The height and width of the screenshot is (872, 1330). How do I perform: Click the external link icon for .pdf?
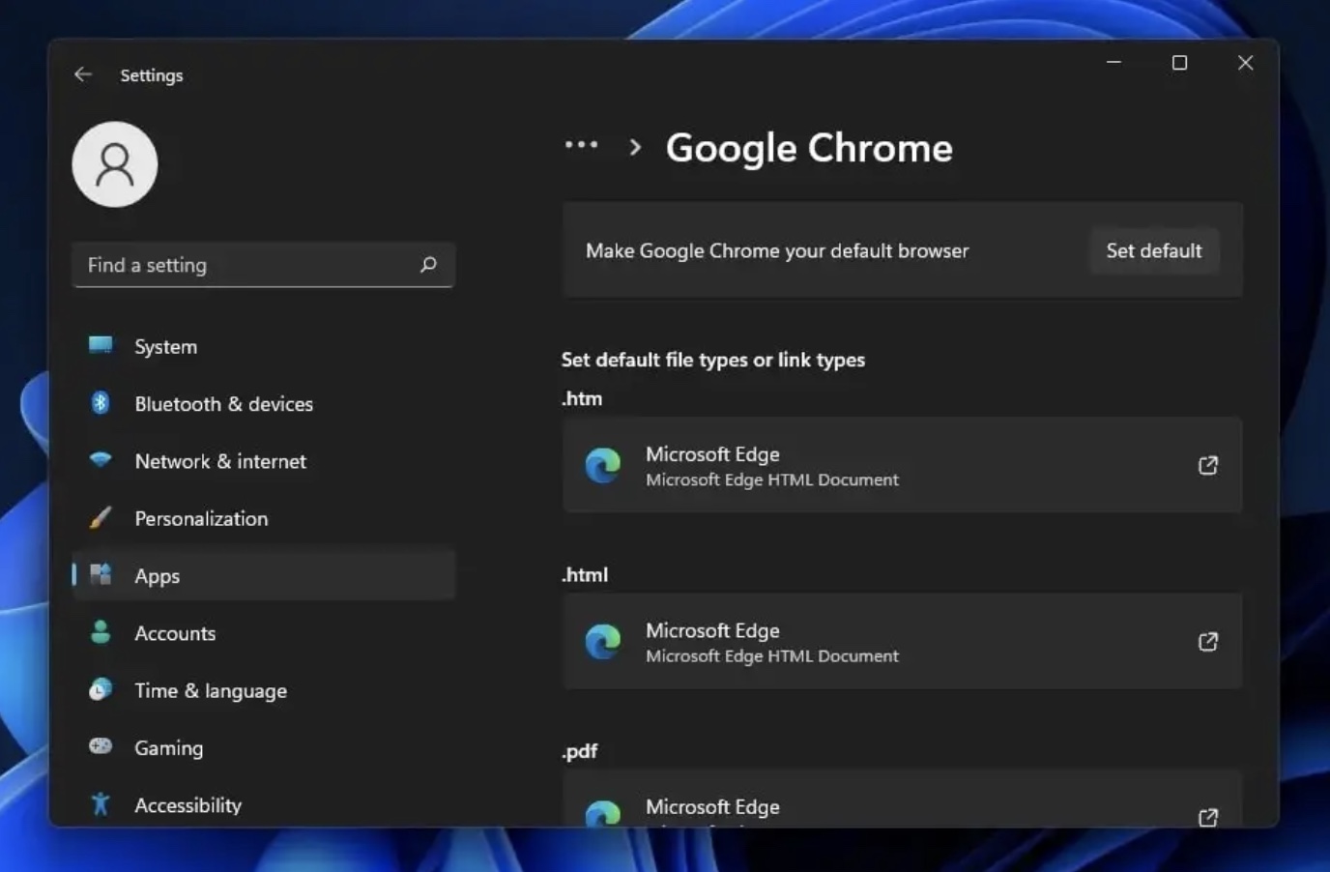point(1207,817)
